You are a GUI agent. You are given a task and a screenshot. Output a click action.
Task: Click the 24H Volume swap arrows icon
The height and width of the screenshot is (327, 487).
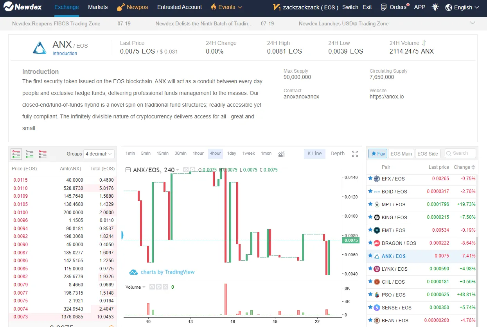424,43
